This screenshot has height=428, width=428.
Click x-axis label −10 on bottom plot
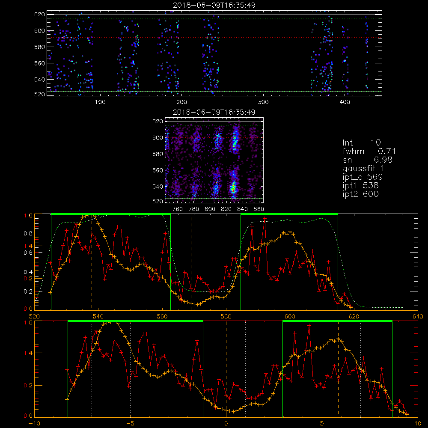(x=33, y=424)
